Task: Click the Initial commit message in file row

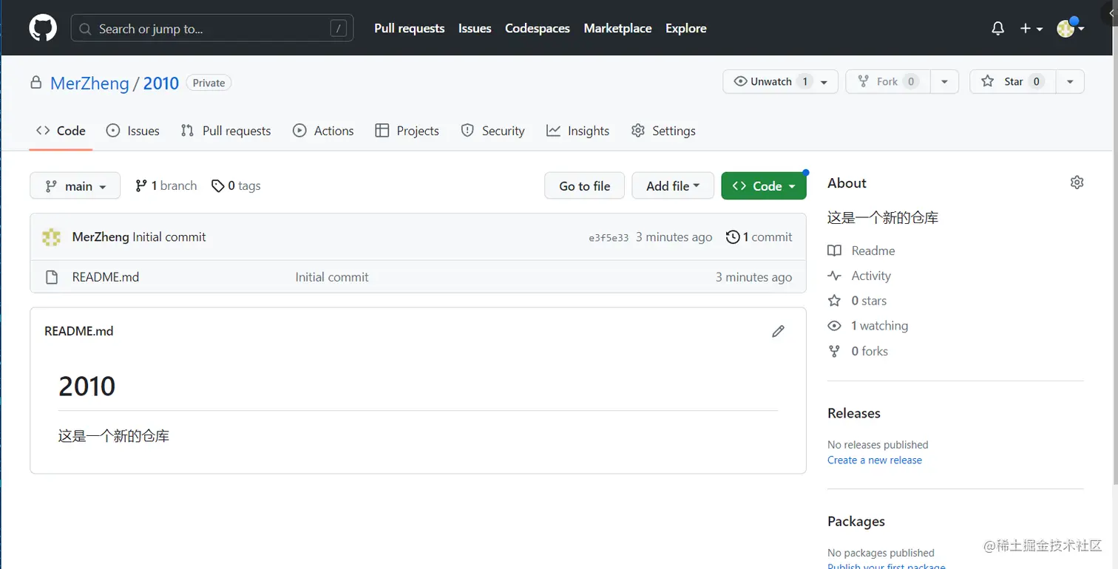Action: pyautogui.click(x=332, y=277)
